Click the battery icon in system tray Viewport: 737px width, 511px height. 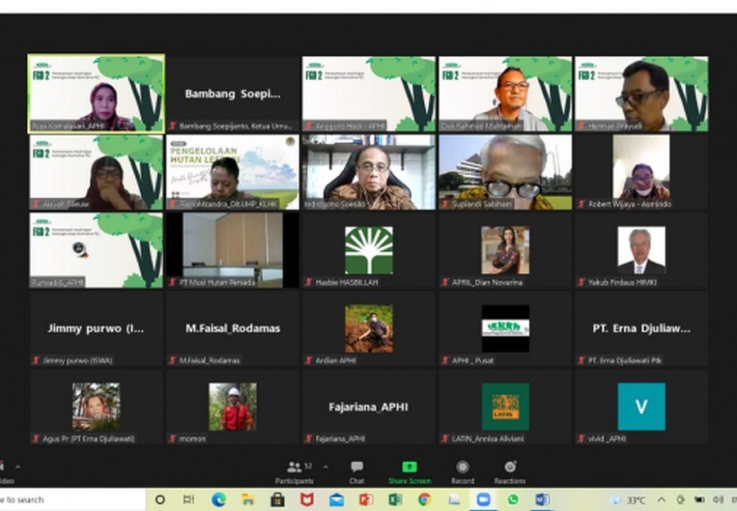[x=699, y=500]
